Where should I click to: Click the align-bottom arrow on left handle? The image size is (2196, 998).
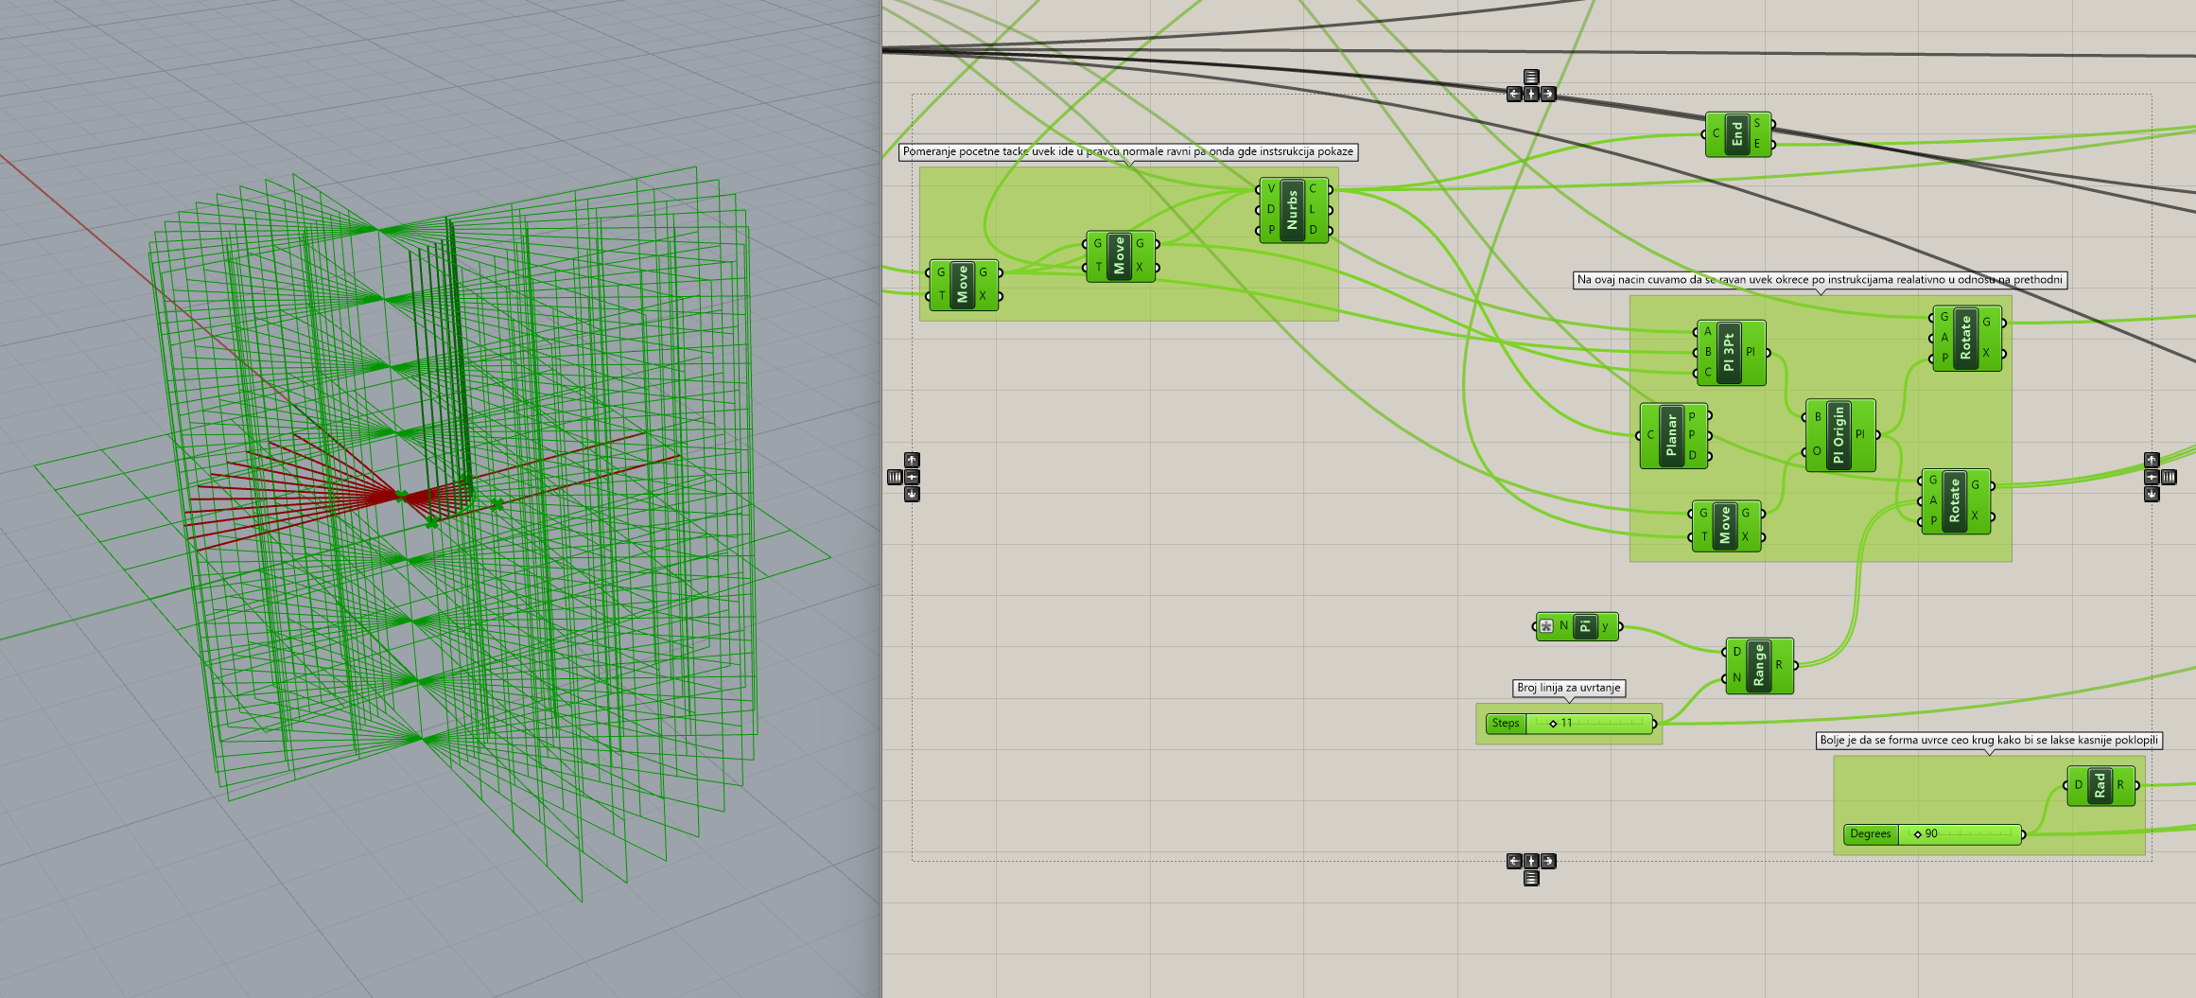click(912, 494)
